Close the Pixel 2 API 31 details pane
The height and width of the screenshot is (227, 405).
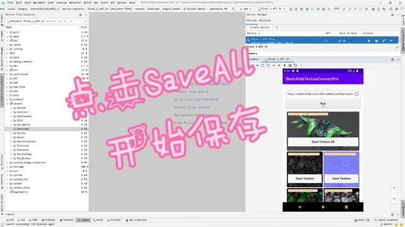[x=397, y=47]
